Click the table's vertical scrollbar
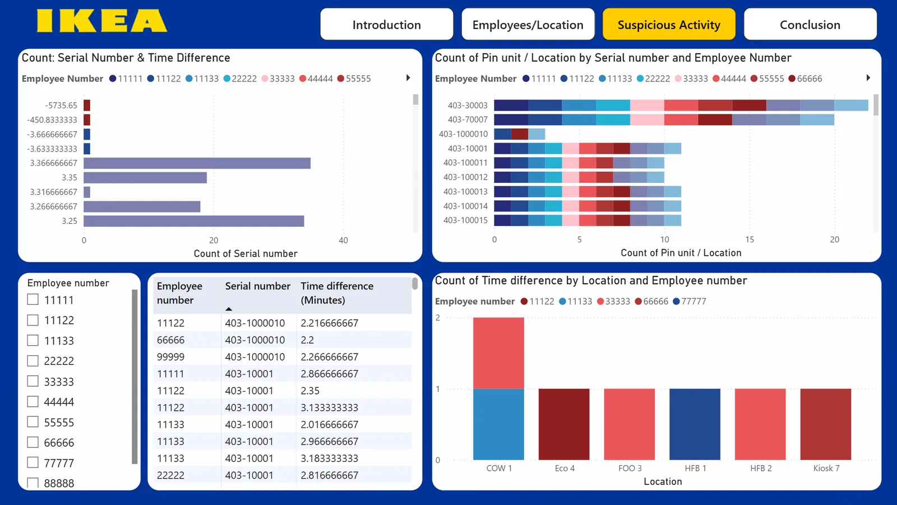Image resolution: width=897 pixels, height=505 pixels. (415, 284)
